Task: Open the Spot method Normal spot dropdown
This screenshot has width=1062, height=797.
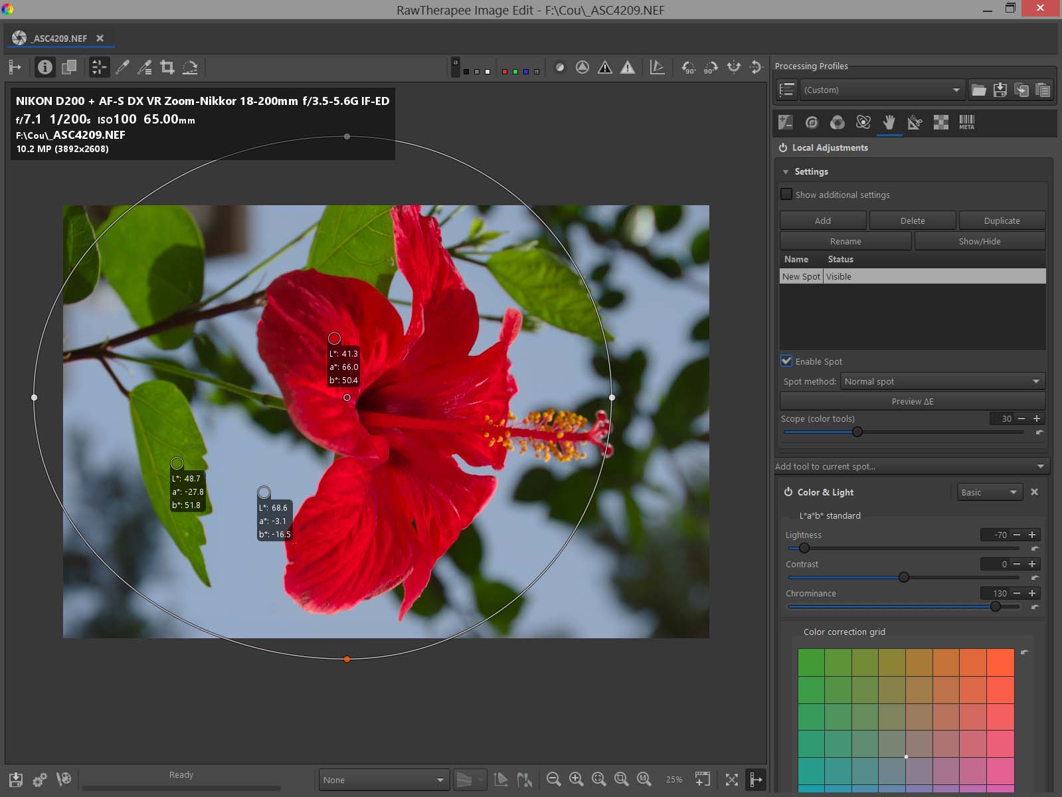Action: point(942,381)
